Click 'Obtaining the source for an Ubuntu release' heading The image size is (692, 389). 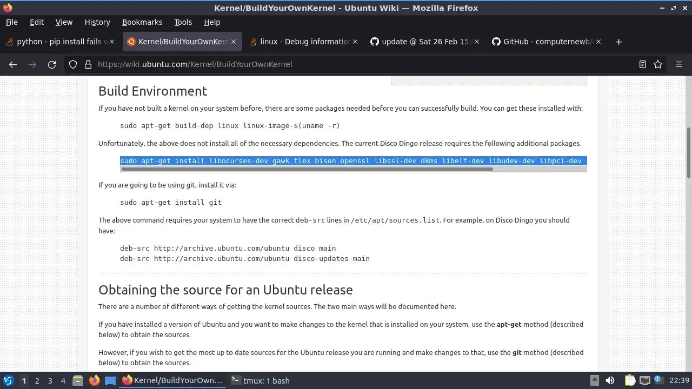point(225,290)
